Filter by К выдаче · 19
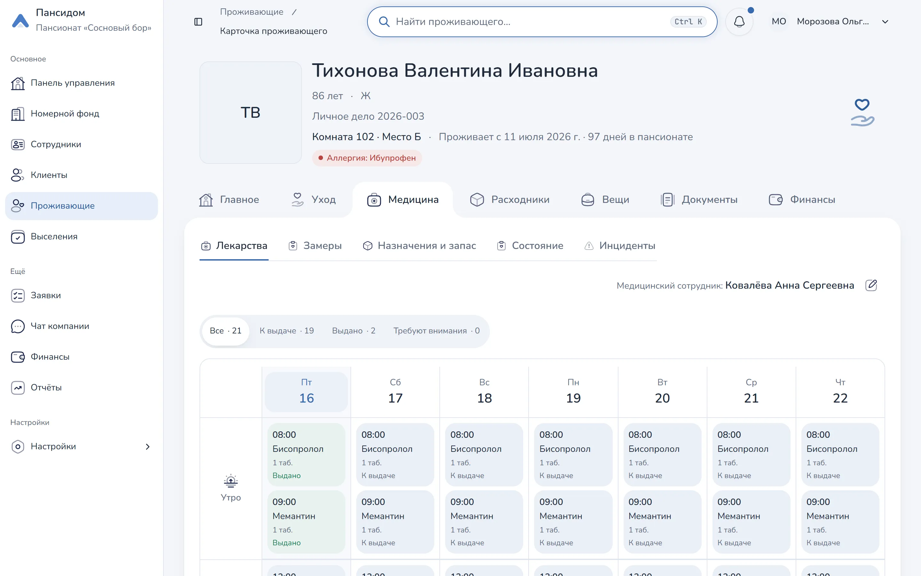This screenshot has height=576, width=921. [x=287, y=331]
